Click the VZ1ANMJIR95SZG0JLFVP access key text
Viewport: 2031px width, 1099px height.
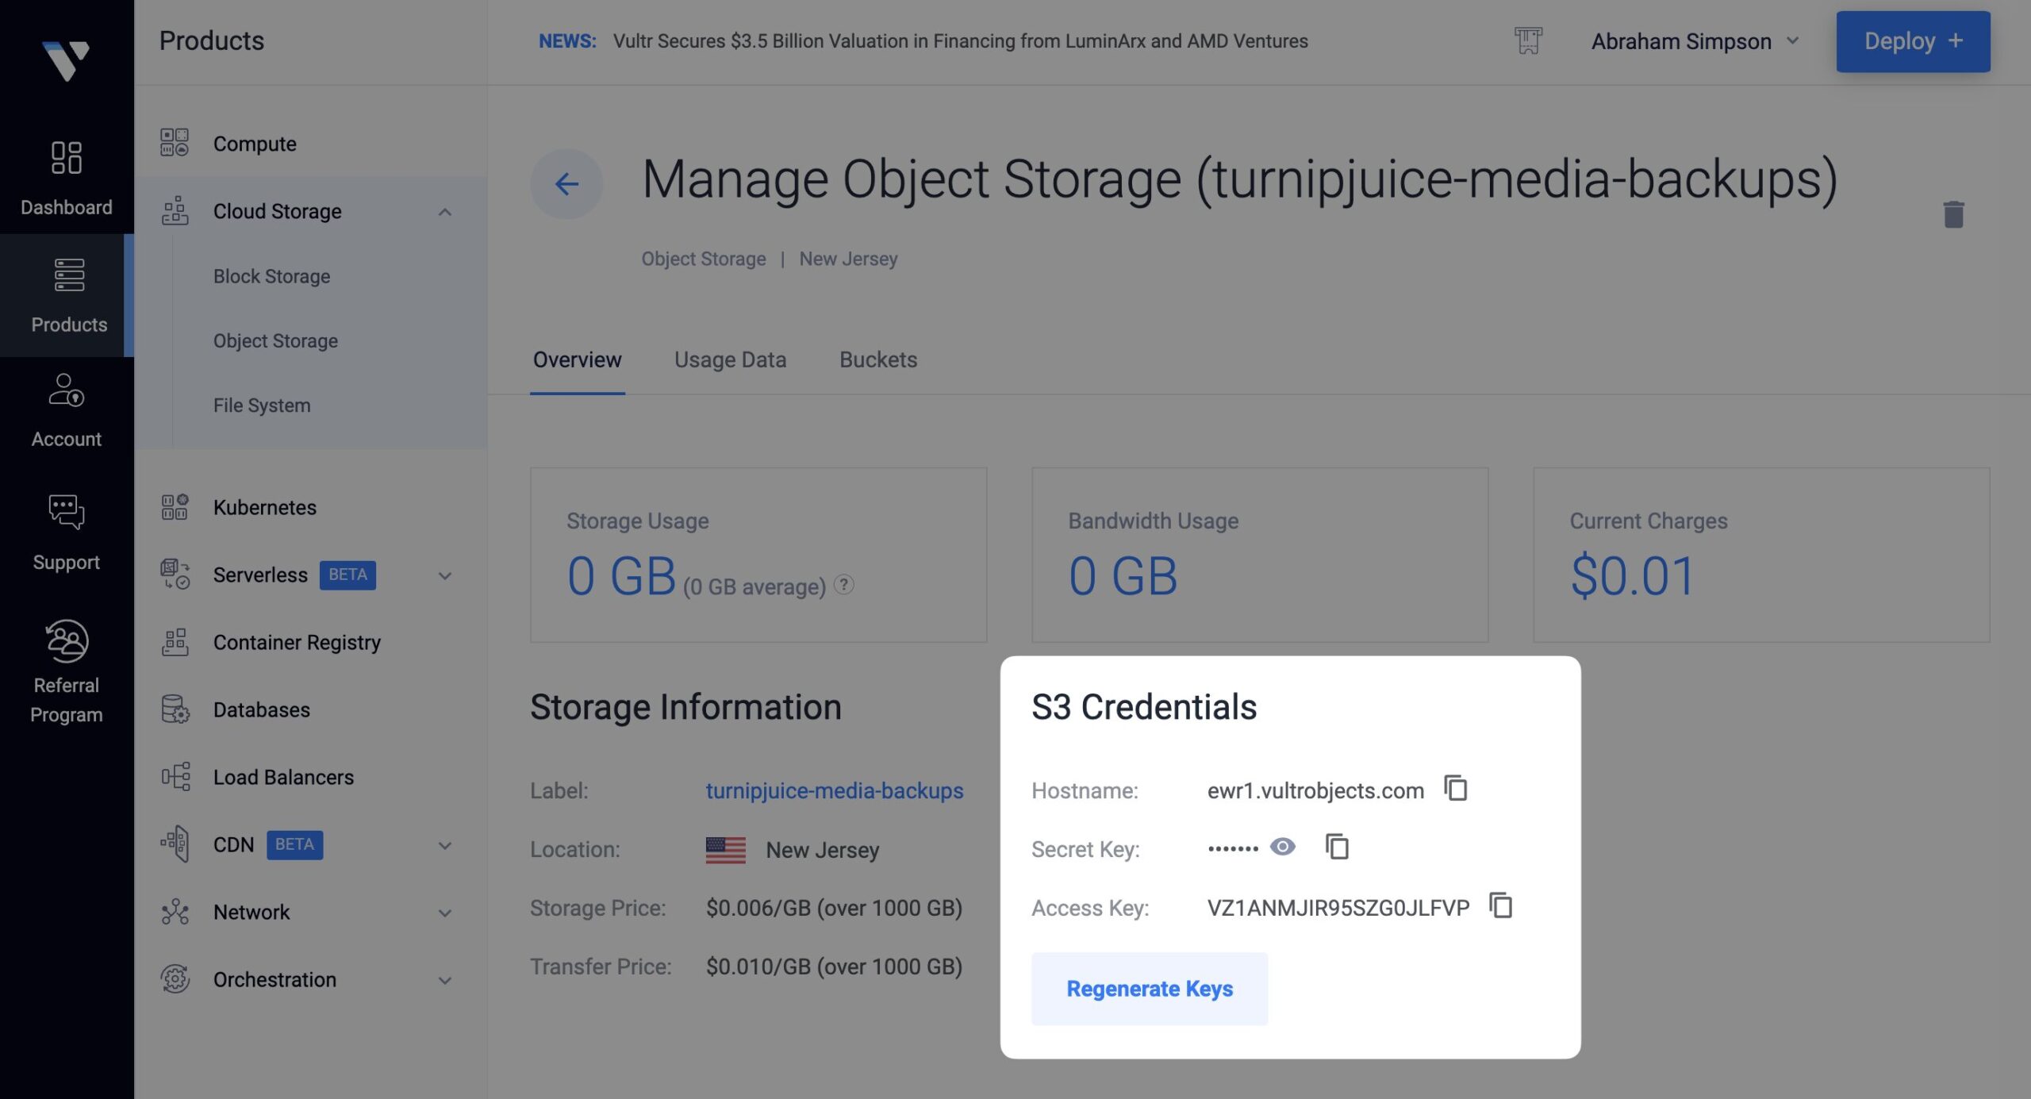click(x=1338, y=908)
